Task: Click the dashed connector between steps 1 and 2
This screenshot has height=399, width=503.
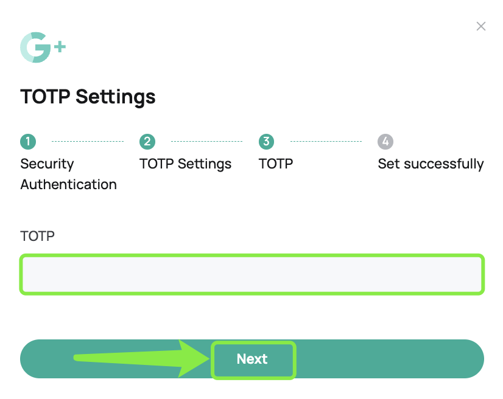Action: (88, 141)
